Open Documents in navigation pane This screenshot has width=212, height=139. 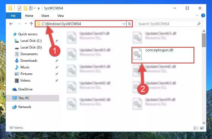[29, 54]
